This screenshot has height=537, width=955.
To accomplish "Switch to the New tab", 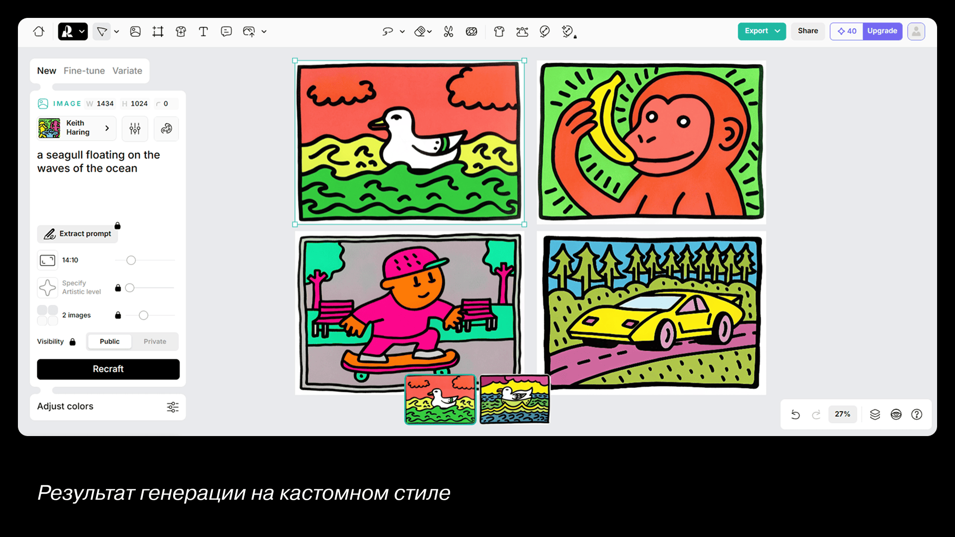I will click(x=46, y=71).
